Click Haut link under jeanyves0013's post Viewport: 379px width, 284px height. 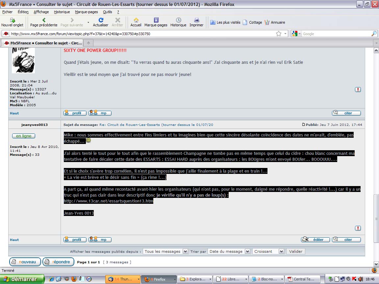[14, 240]
